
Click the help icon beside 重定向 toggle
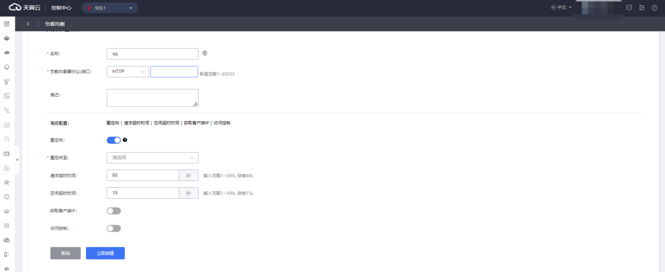point(125,140)
